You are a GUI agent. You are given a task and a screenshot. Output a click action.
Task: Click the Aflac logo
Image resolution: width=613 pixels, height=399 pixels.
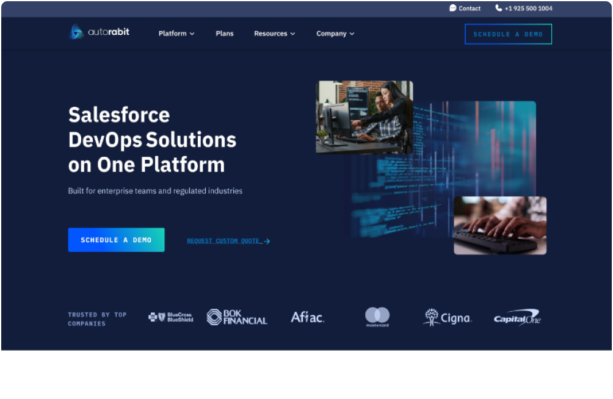(x=308, y=317)
